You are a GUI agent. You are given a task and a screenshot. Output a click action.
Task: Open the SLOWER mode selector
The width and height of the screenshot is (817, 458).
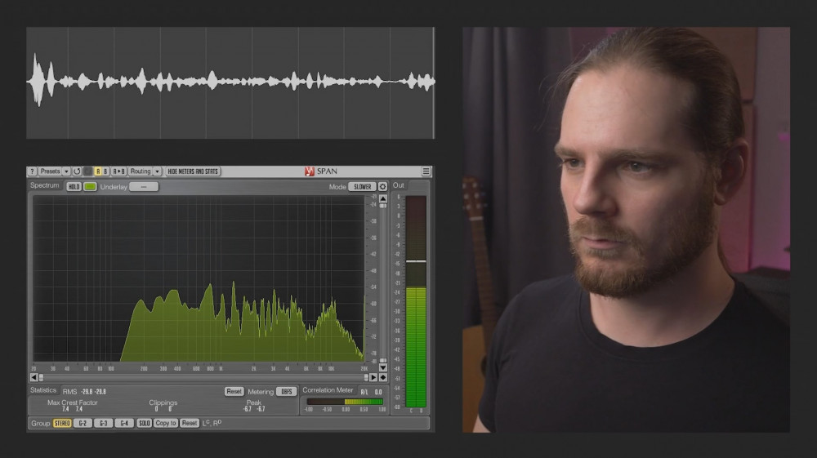pyautogui.click(x=362, y=187)
